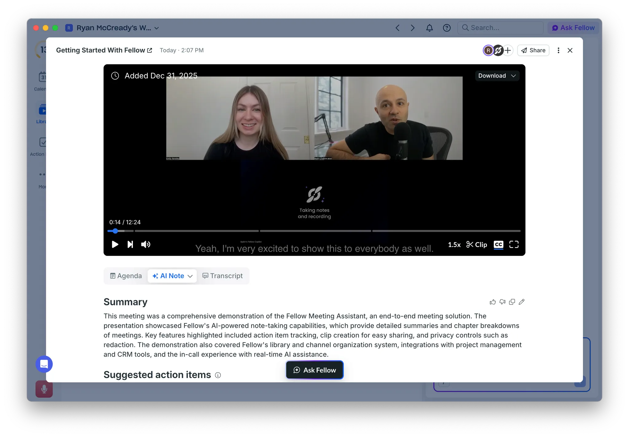Give the summary a thumbs down
Viewport: 629px width, 437px height.
[x=502, y=302]
